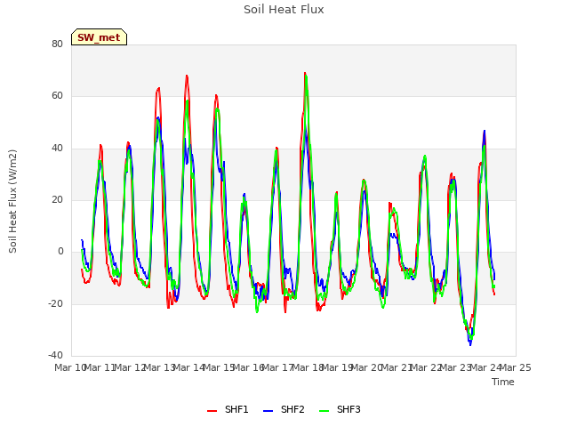Click the Mar 24 x-axis tick label
This screenshot has width=569, height=427.
click(485, 367)
